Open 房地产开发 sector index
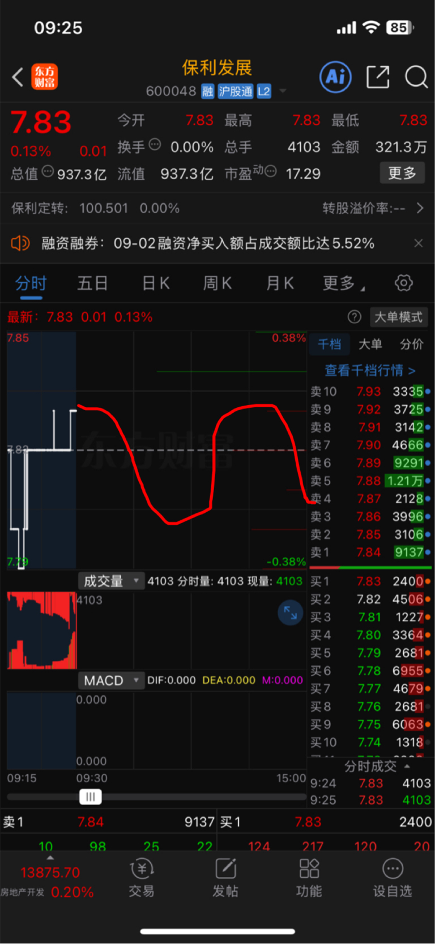The height and width of the screenshot is (944, 435). 47,882
